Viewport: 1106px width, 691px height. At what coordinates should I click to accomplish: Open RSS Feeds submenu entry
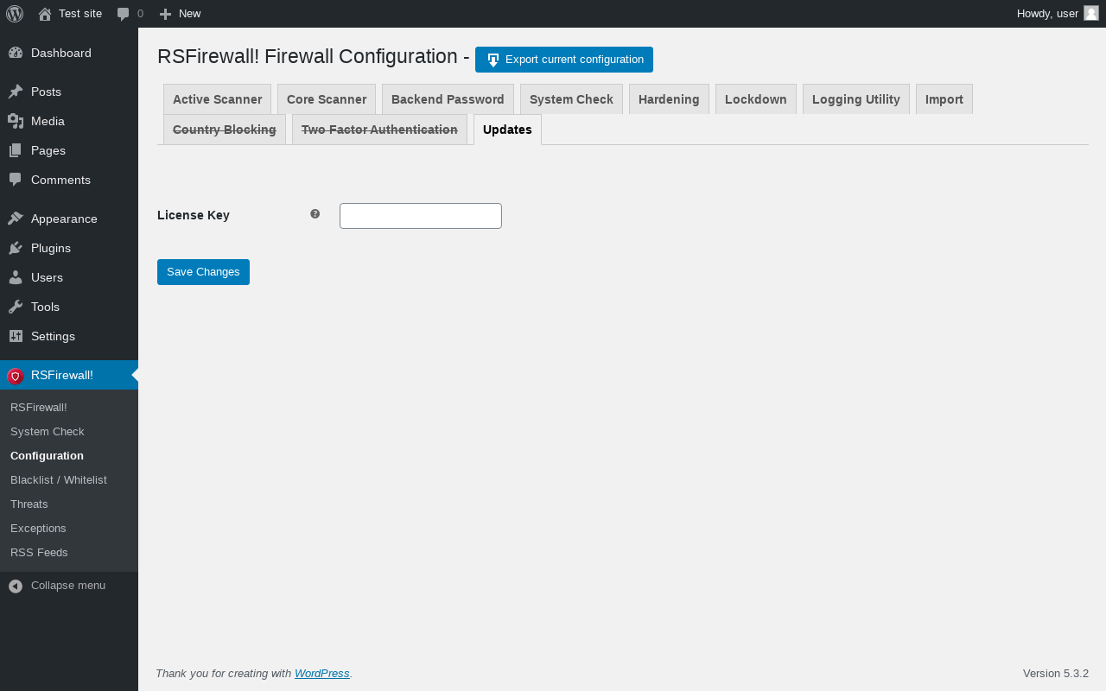click(x=39, y=552)
